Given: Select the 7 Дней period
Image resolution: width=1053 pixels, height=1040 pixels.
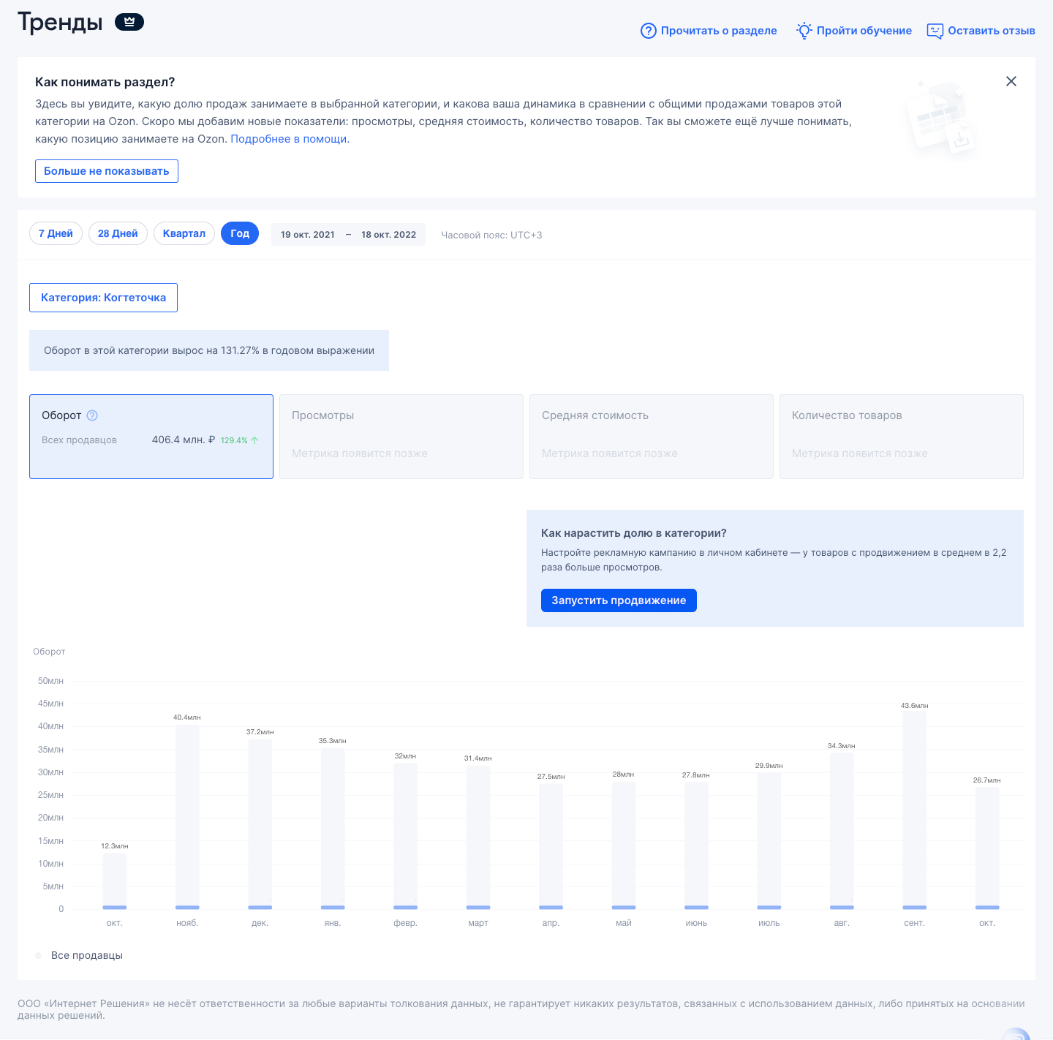Looking at the screenshot, I should tap(56, 233).
